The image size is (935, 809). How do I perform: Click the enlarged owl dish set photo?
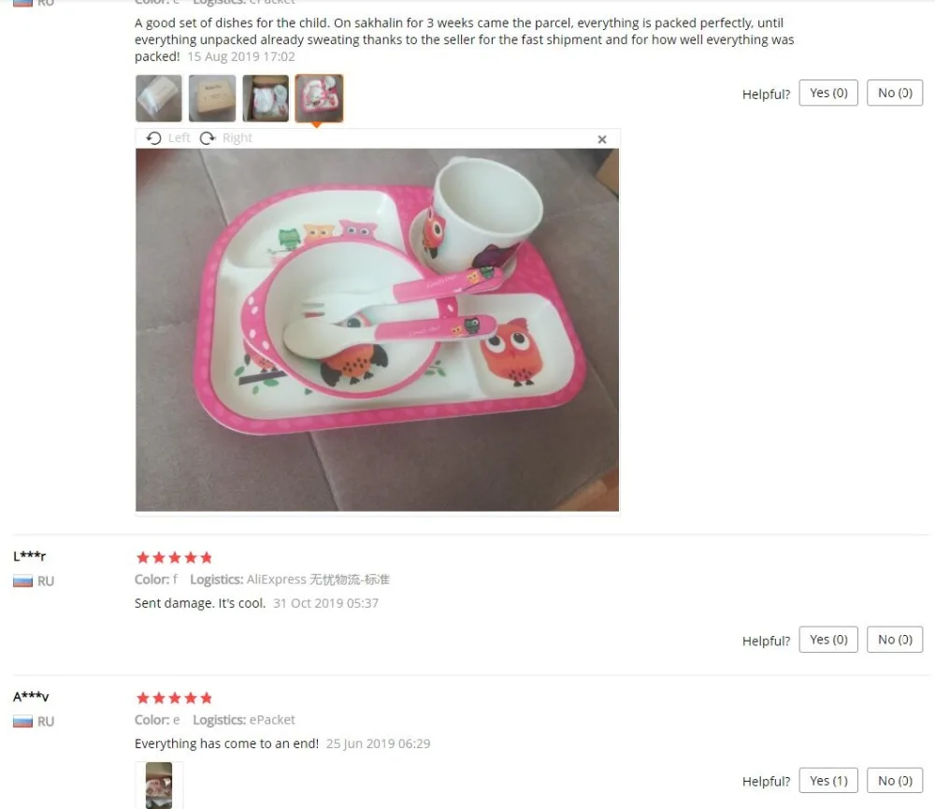pos(377,329)
